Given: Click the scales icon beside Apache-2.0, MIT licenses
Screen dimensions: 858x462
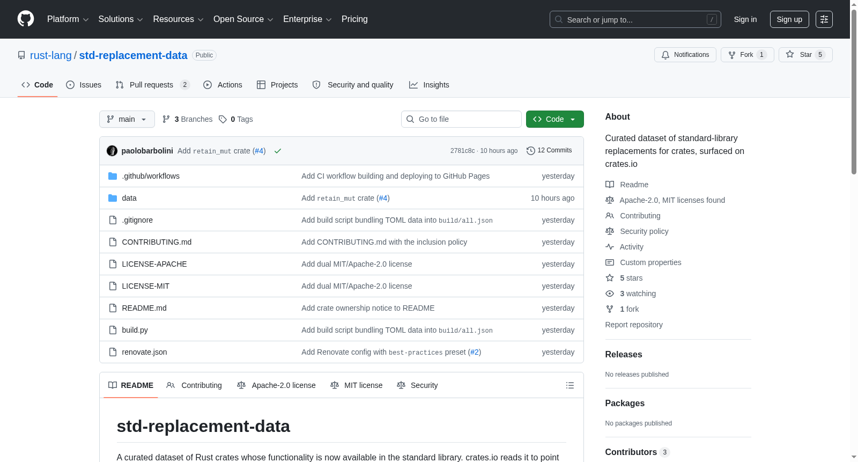Looking at the screenshot, I should [x=610, y=200].
